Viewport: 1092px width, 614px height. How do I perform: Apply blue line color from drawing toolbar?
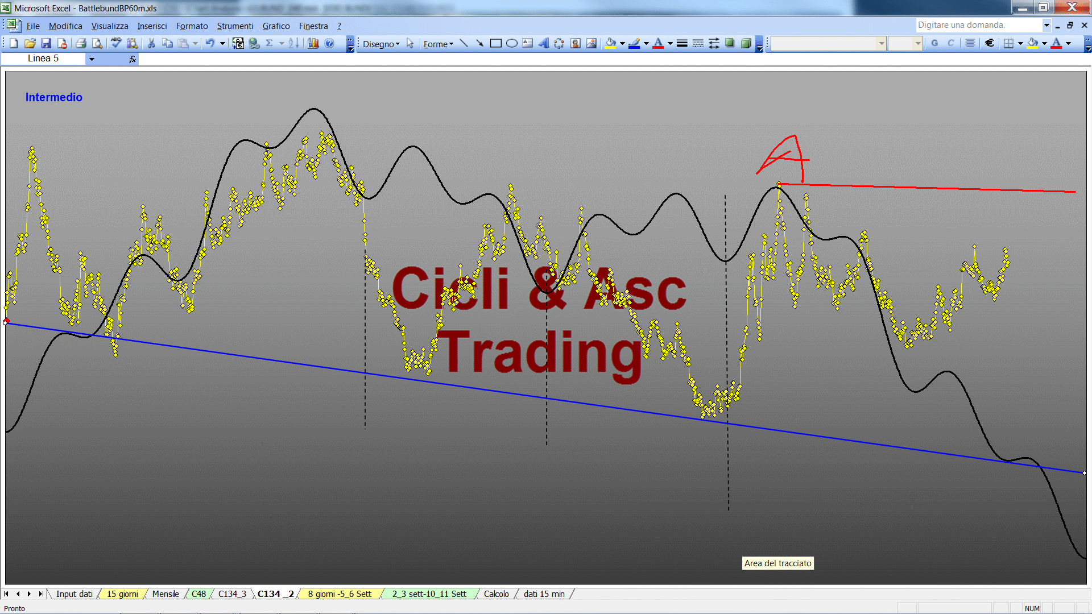635,43
